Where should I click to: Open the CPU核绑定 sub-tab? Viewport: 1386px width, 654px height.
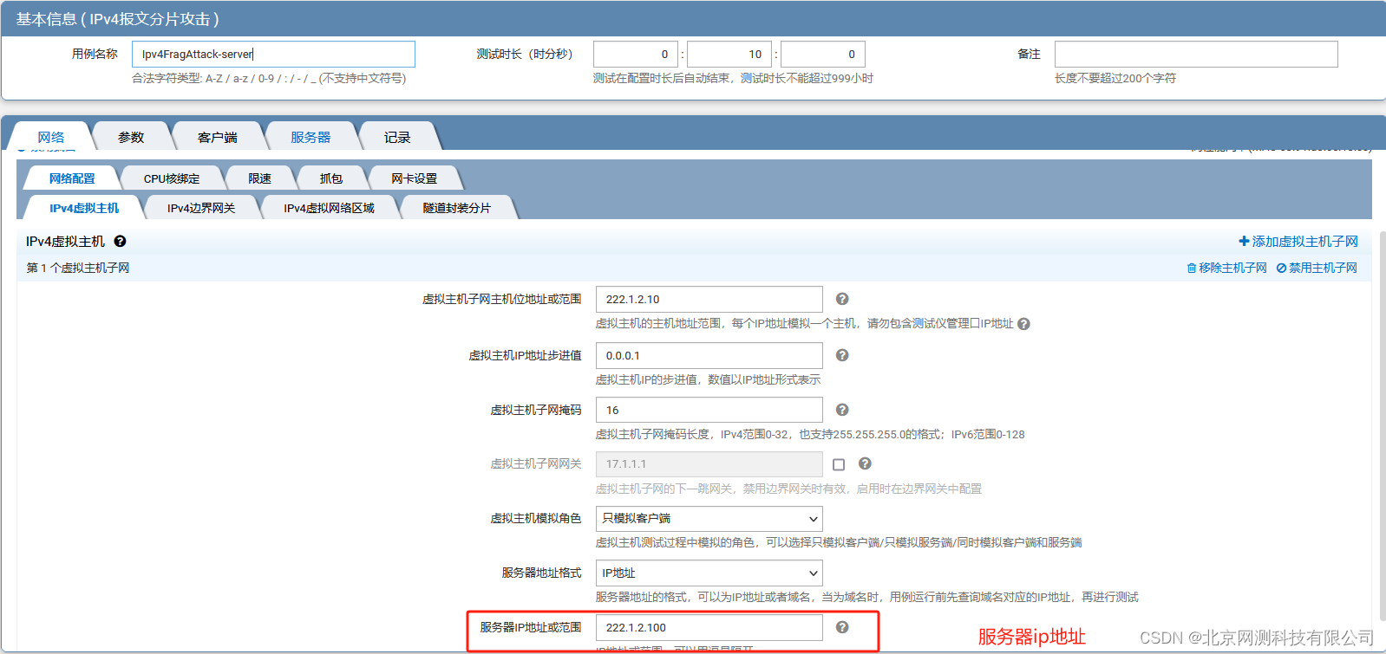click(x=172, y=178)
